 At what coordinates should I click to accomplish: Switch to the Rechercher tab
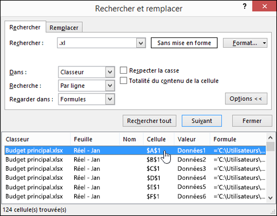click(25, 27)
